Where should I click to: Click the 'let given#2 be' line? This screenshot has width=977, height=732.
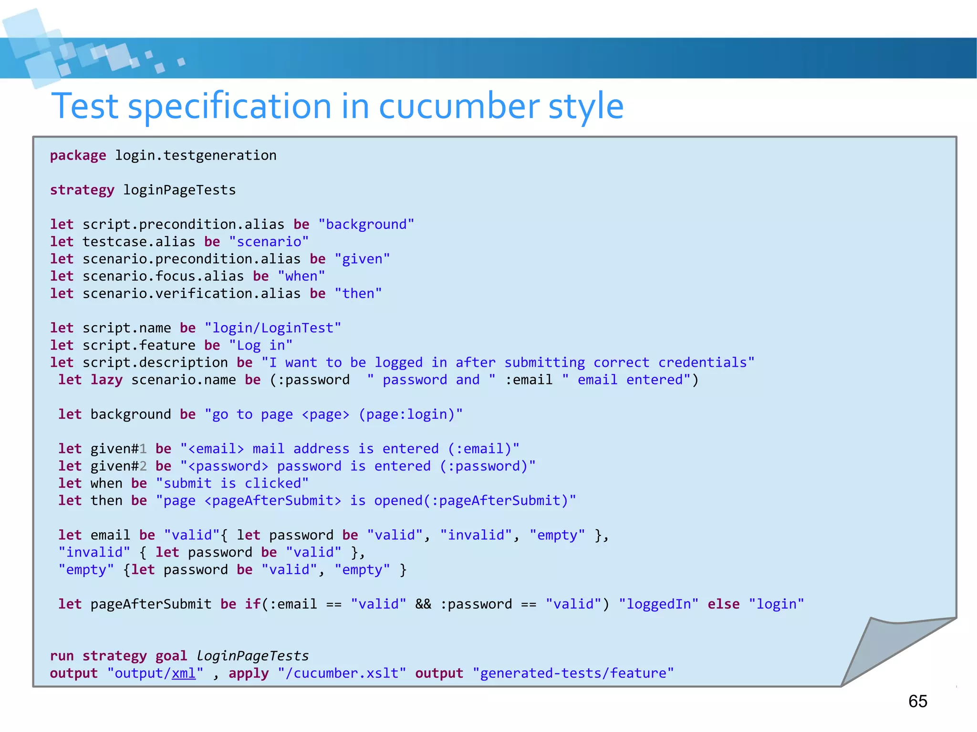(297, 466)
